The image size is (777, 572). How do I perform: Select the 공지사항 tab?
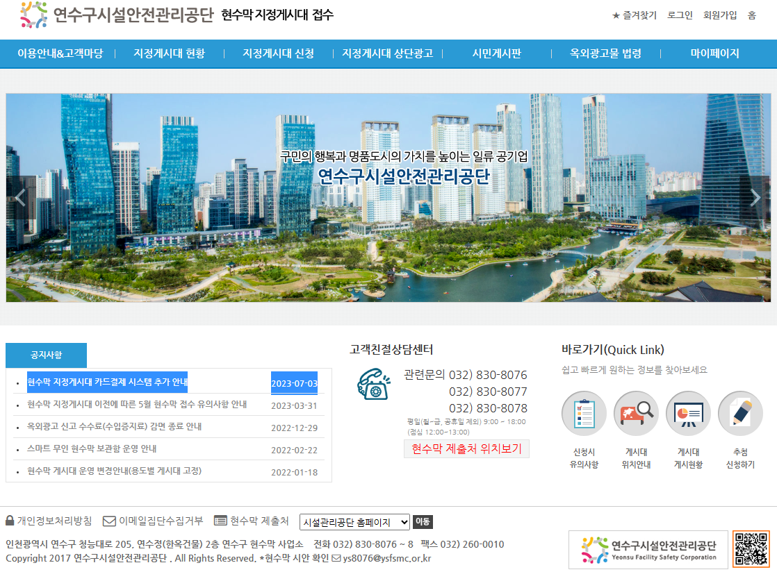coord(46,355)
